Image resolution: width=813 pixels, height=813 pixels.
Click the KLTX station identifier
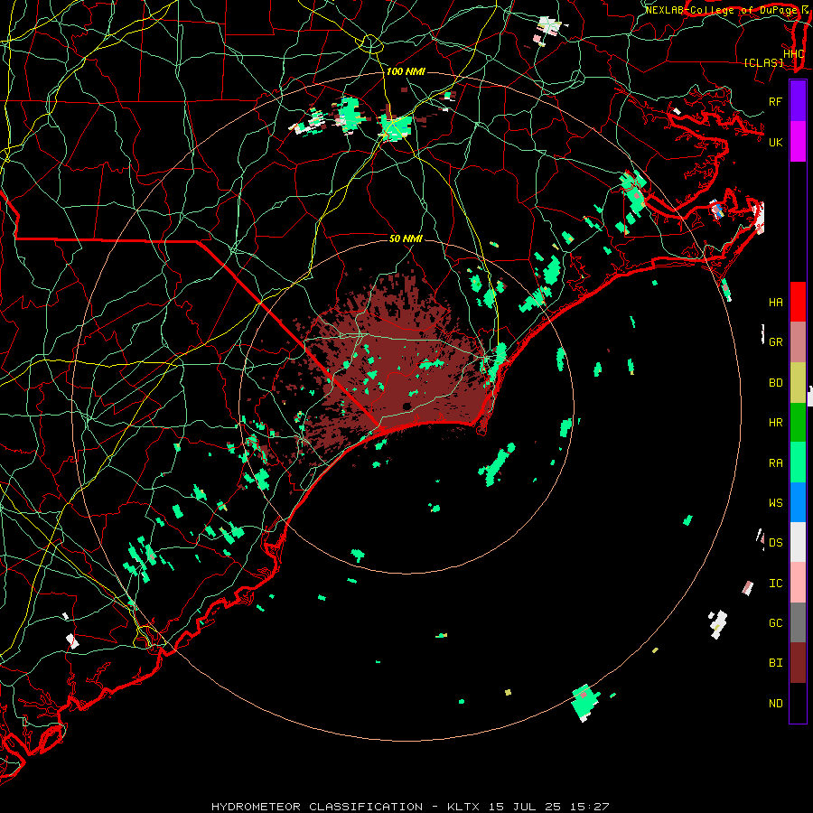pos(463,807)
